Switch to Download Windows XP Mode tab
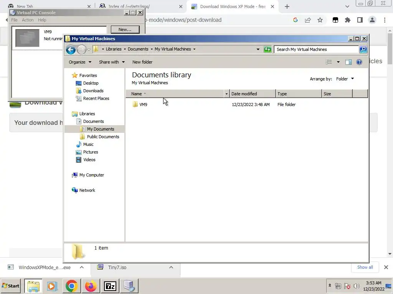393x294 pixels. click(233, 7)
